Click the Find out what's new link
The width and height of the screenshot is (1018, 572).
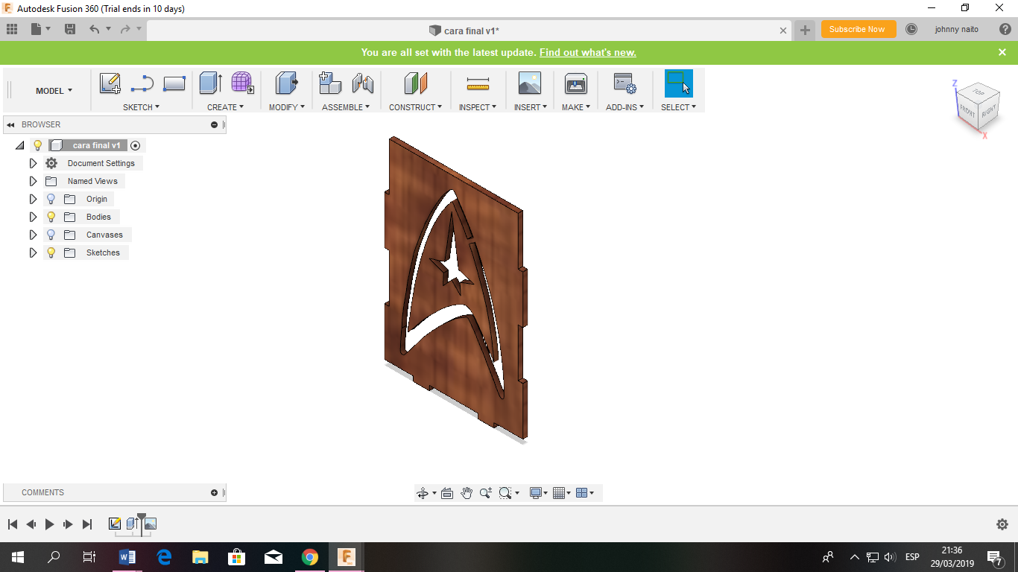coord(588,53)
